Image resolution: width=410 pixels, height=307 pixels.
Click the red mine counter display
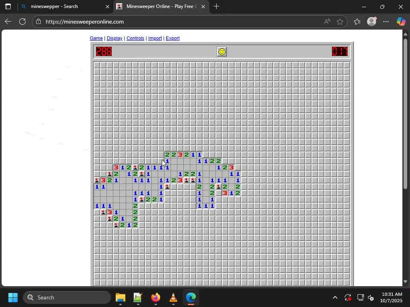tap(104, 52)
